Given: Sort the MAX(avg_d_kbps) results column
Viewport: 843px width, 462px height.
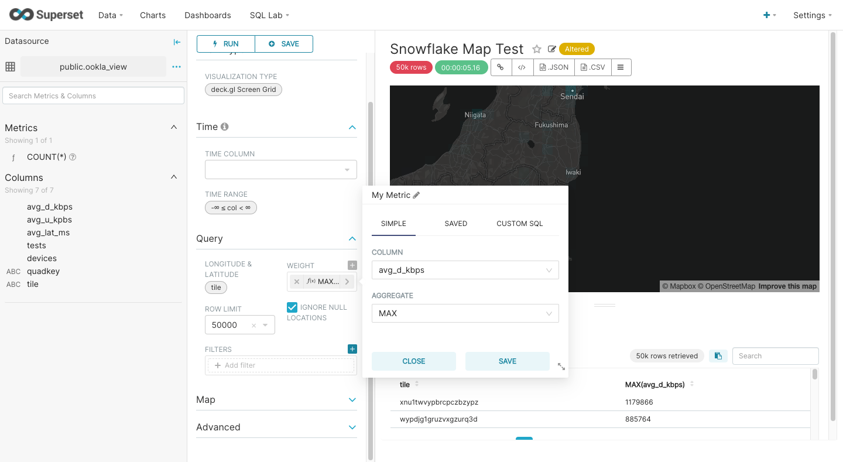Looking at the screenshot, I should (691, 383).
